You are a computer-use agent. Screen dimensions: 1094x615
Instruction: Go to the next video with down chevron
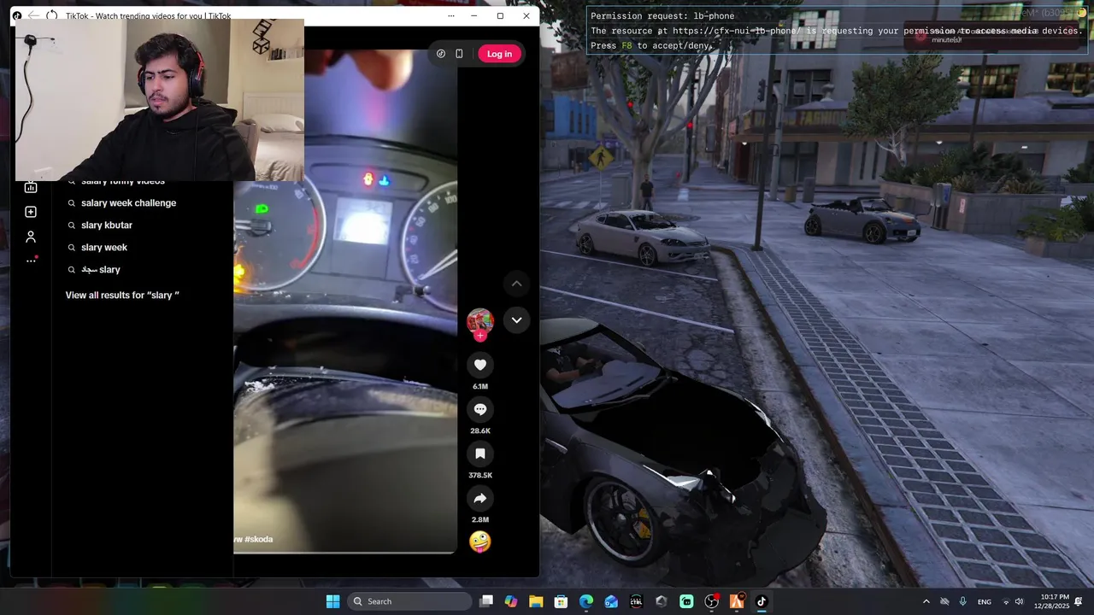click(x=516, y=320)
